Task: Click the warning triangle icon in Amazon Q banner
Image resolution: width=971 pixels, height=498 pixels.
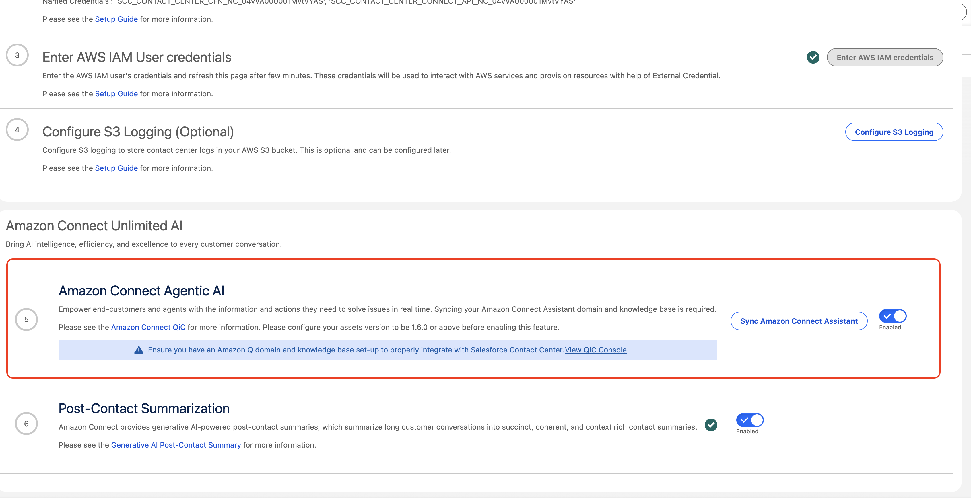Action: tap(139, 350)
